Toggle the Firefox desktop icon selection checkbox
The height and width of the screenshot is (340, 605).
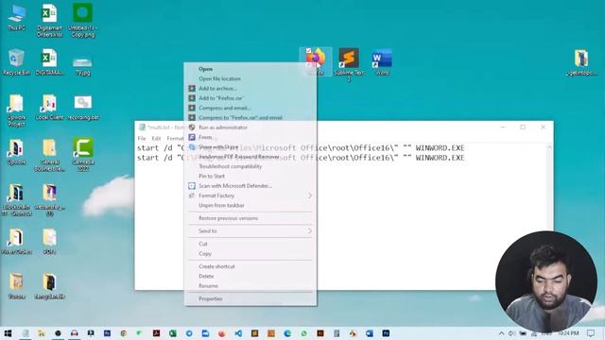click(x=308, y=50)
